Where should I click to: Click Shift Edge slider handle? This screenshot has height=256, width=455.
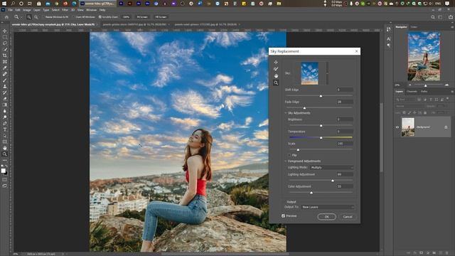pyautogui.click(x=321, y=95)
